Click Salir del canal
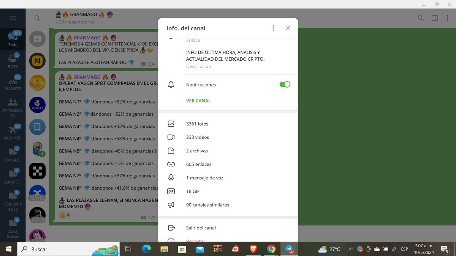 point(228,228)
